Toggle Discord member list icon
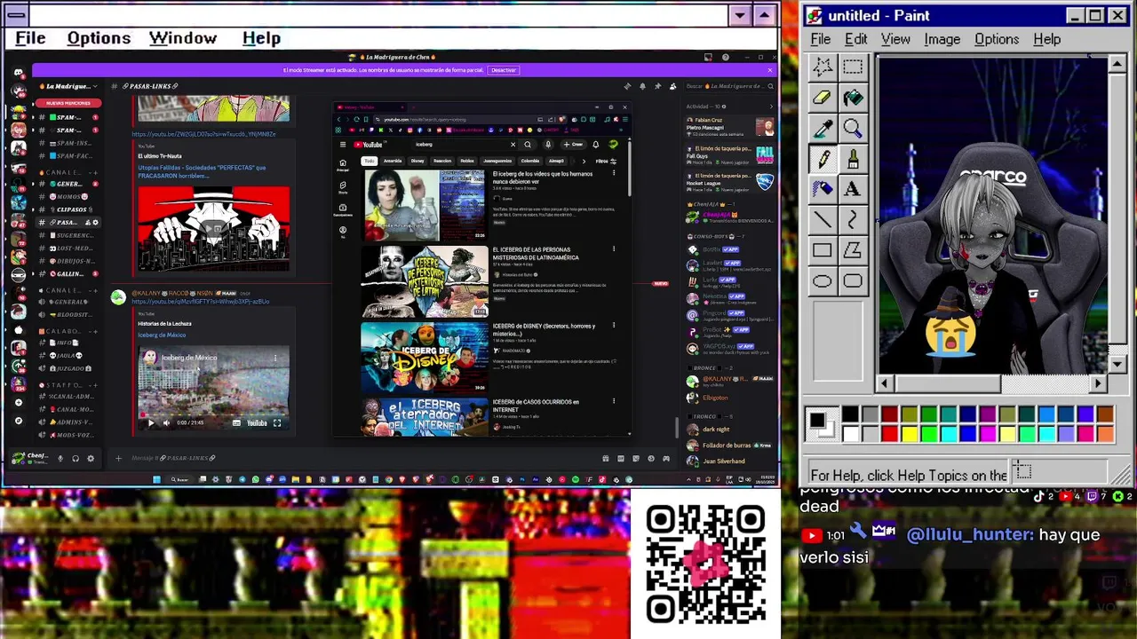 (672, 86)
